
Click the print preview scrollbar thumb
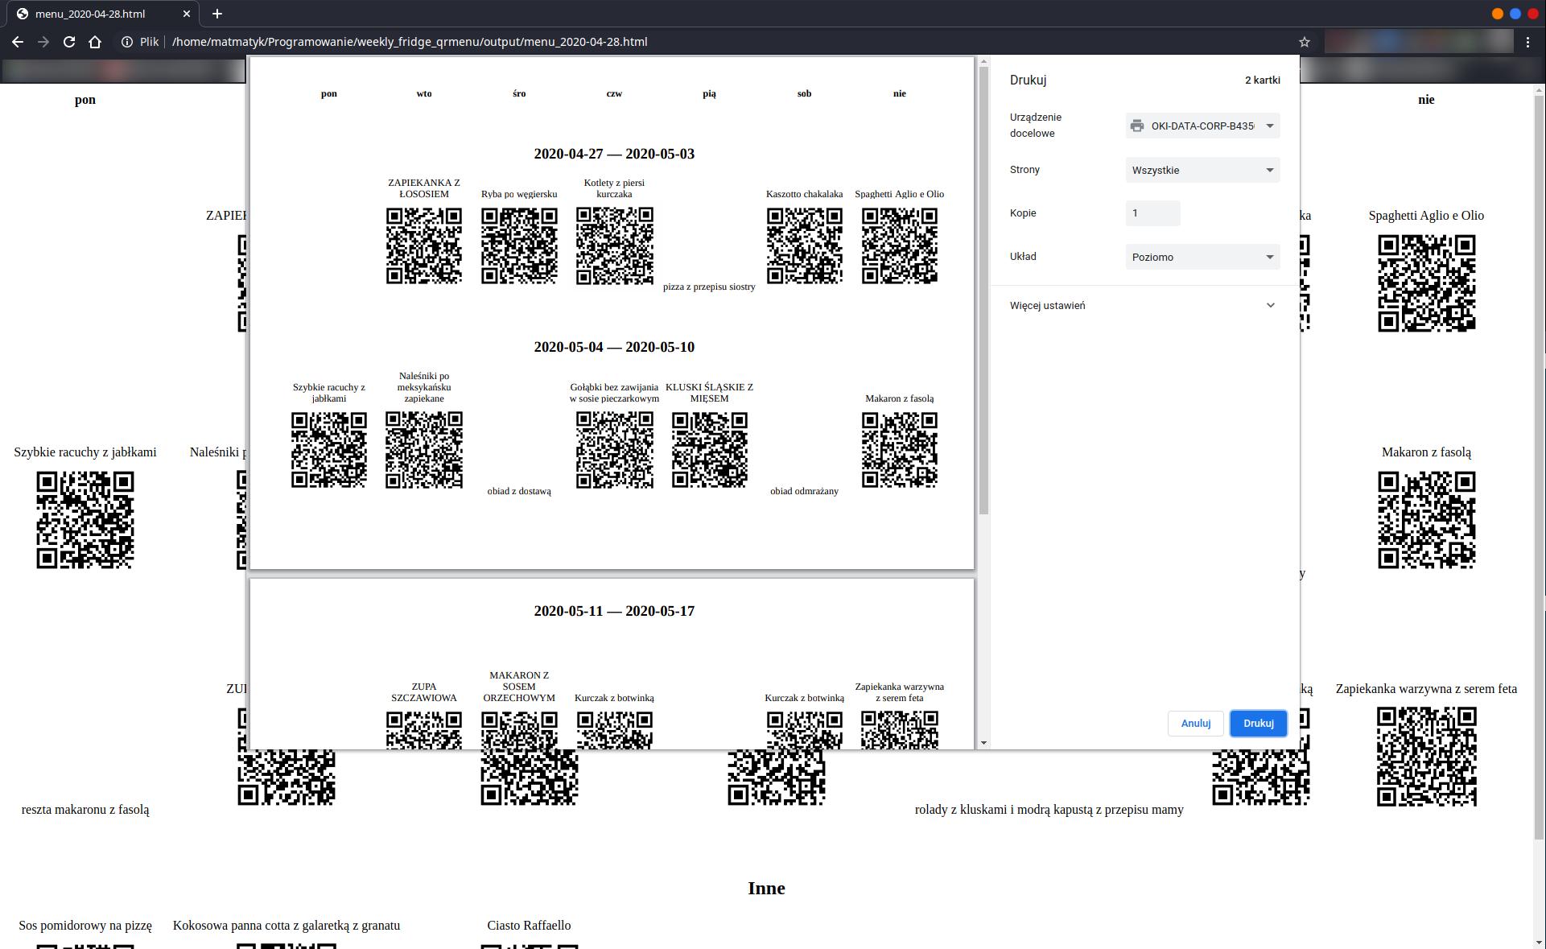click(983, 290)
